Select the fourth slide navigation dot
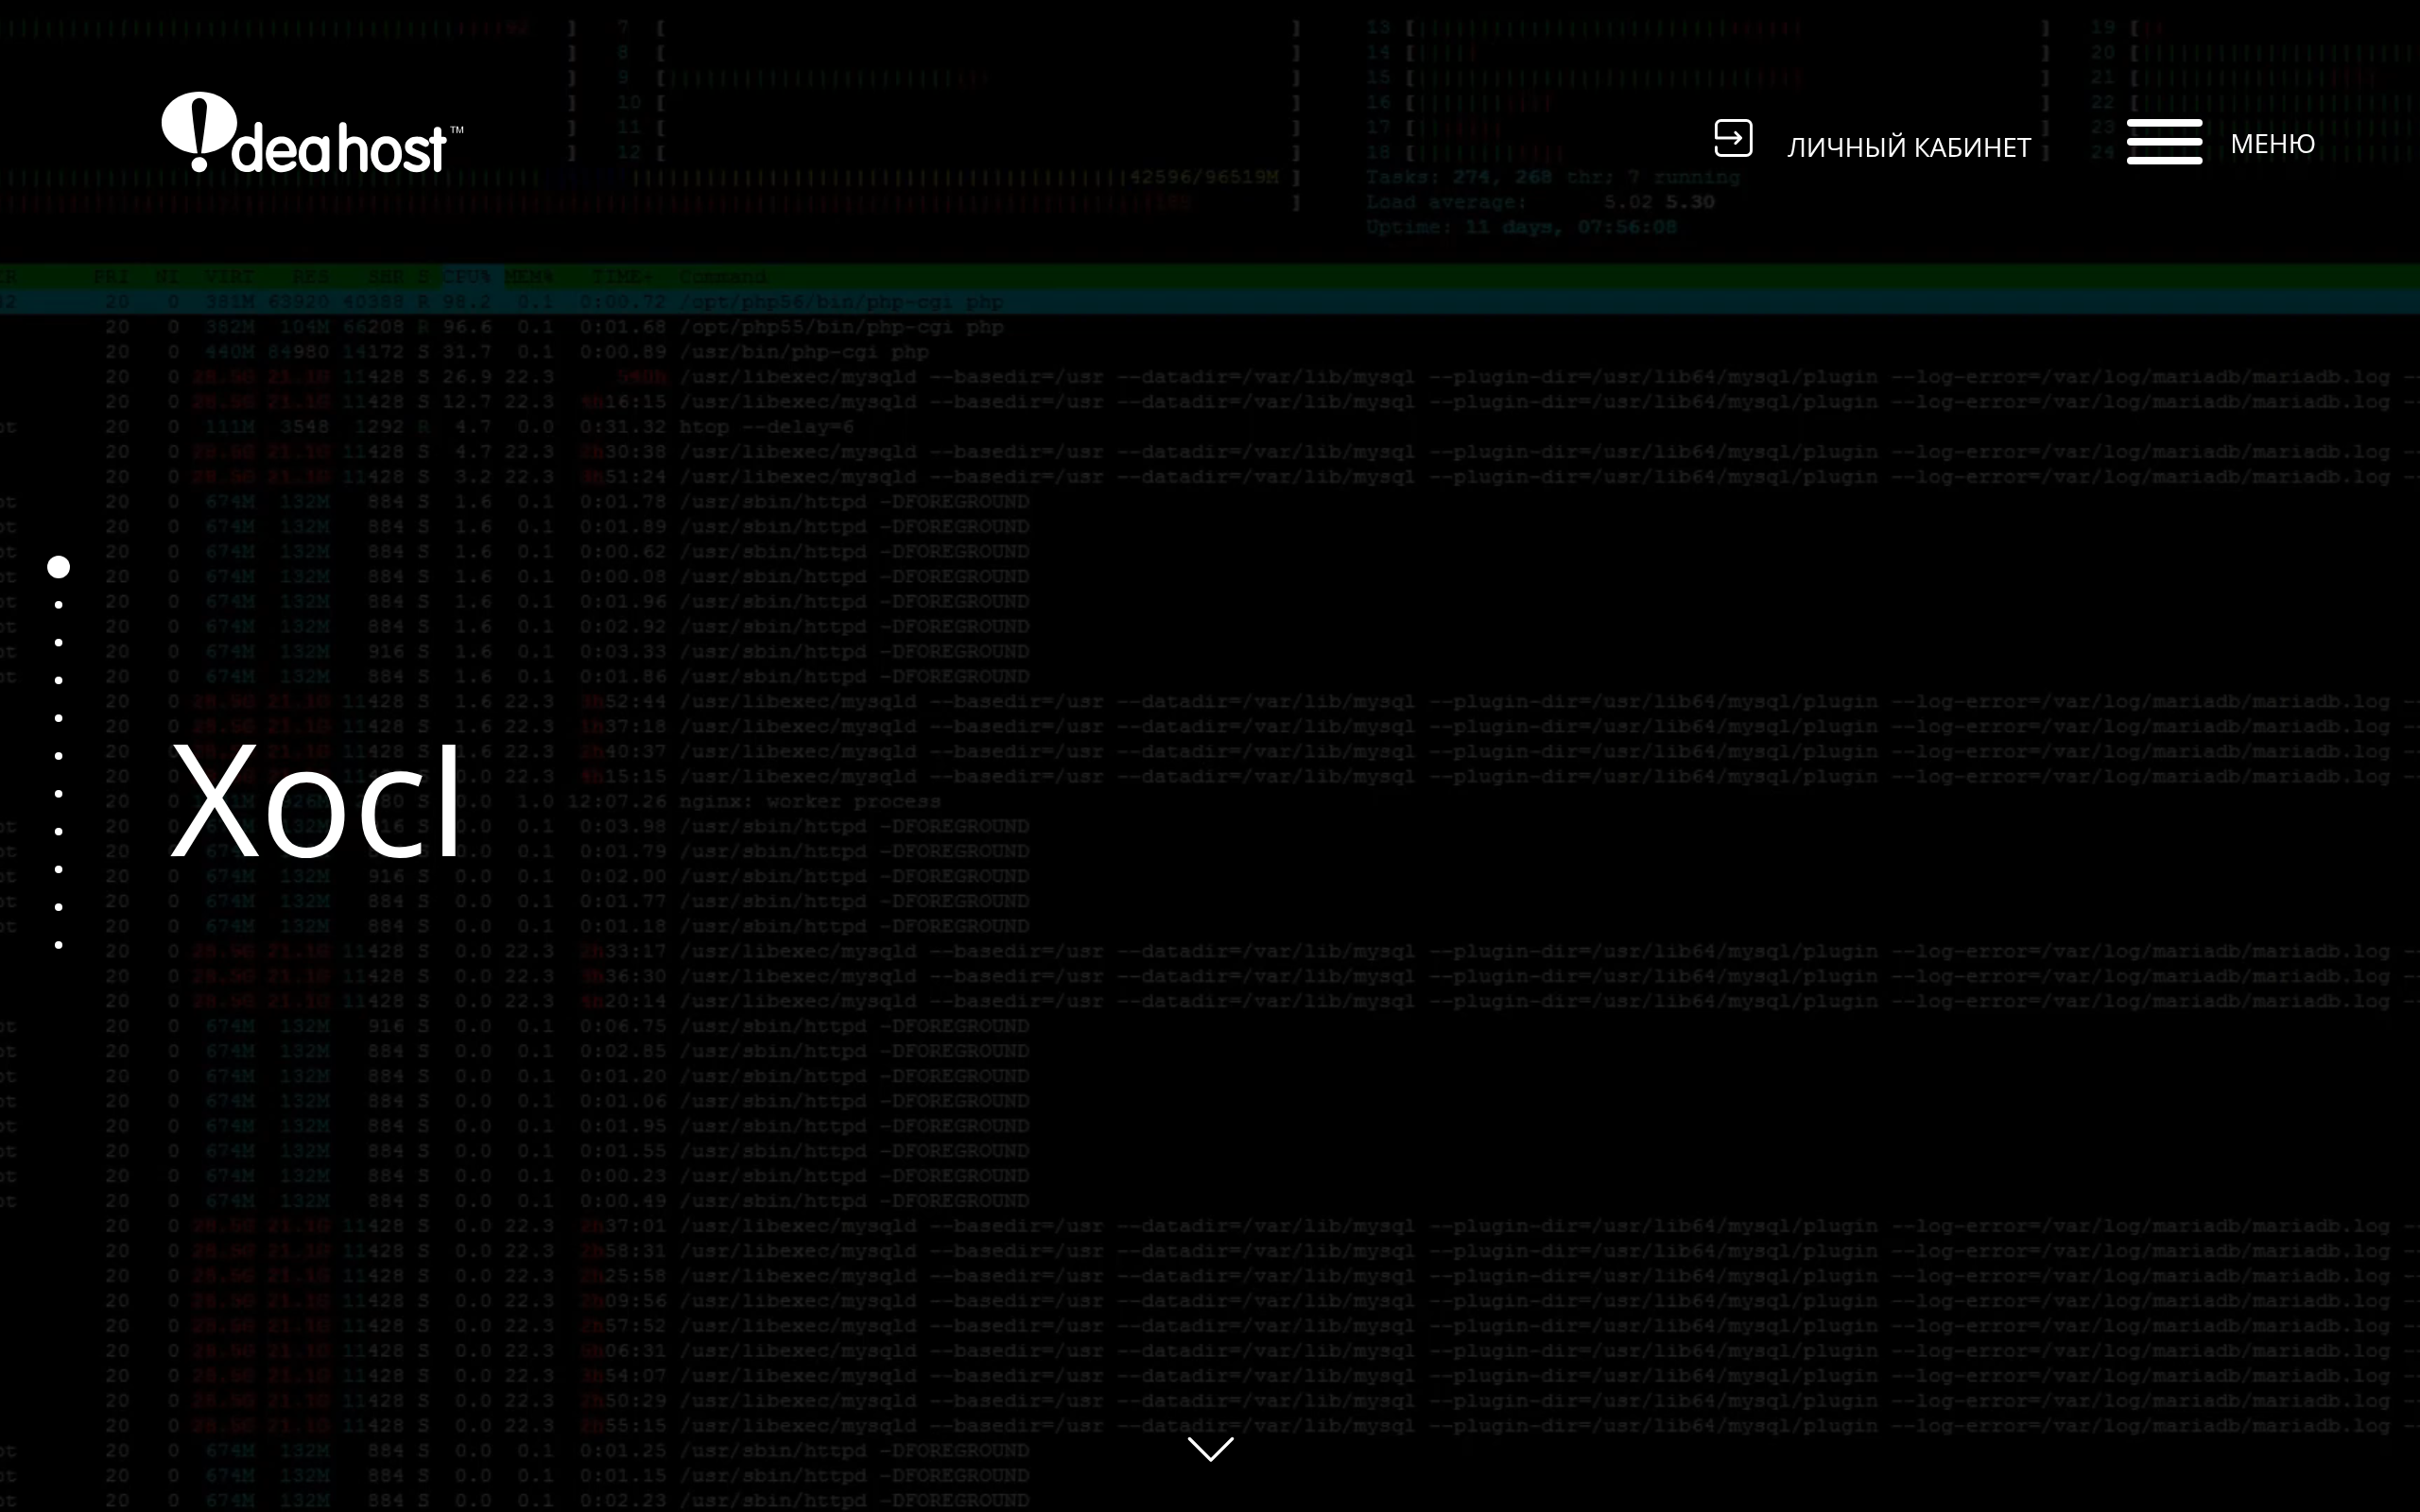This screenshot has width=2420, height=1512. (59, 681)
